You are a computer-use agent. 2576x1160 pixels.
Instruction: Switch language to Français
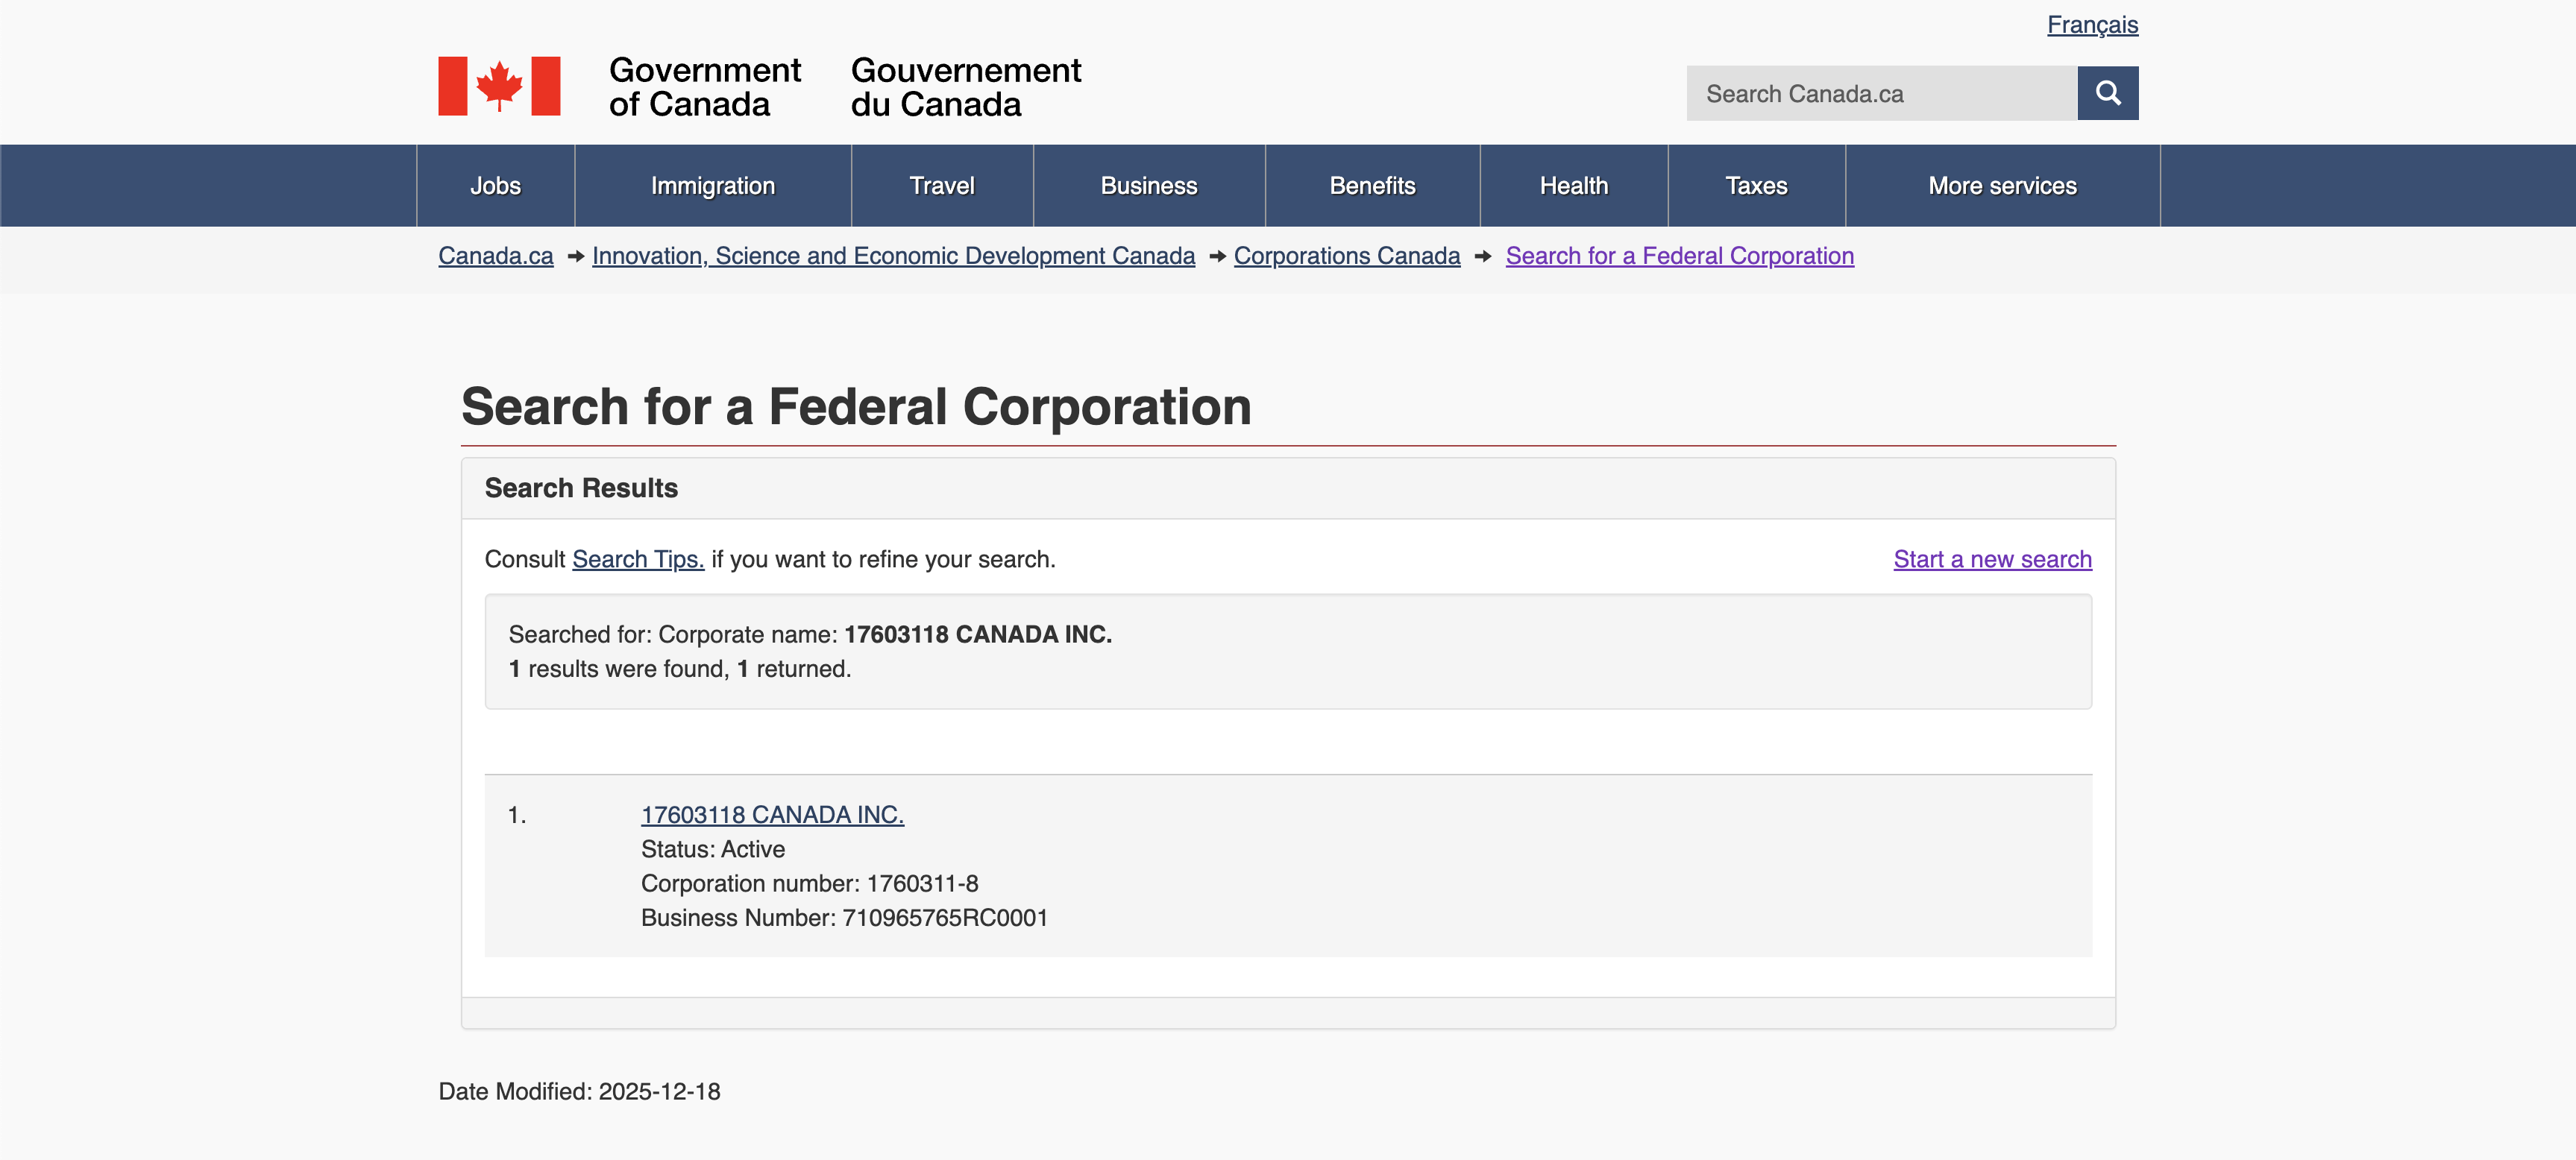[2091, 25]
